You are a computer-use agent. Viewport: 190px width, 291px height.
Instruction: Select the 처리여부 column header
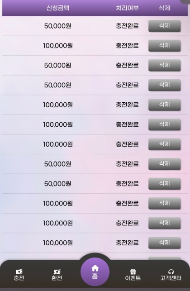127,8
